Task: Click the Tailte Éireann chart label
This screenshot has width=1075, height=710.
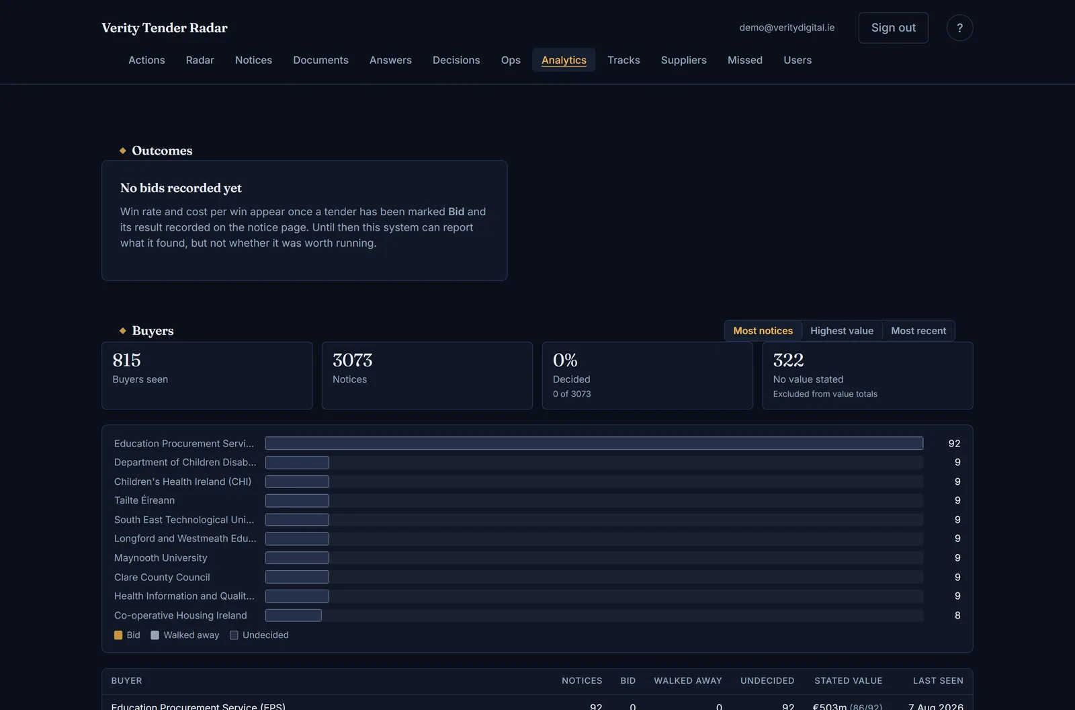Action: point(144,500)
